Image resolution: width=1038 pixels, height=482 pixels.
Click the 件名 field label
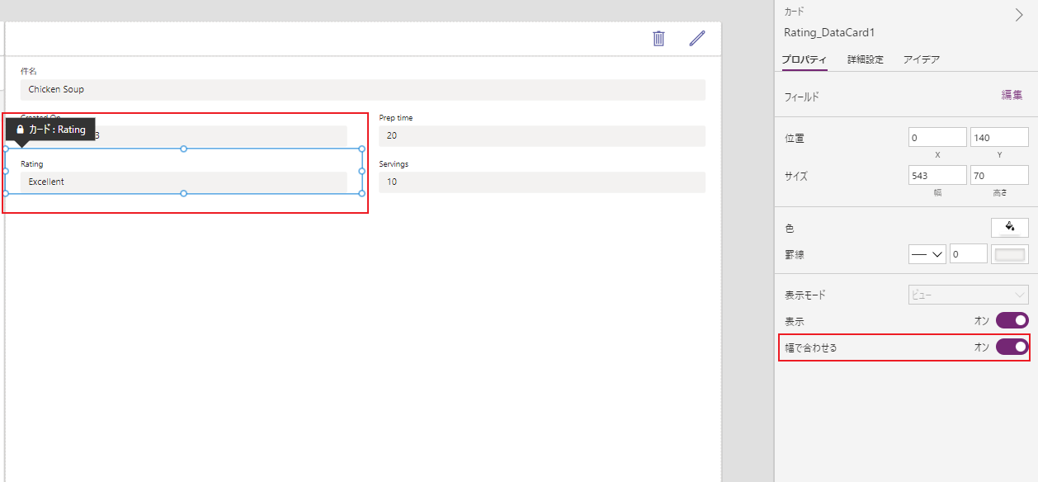click(x=29, y=71)
